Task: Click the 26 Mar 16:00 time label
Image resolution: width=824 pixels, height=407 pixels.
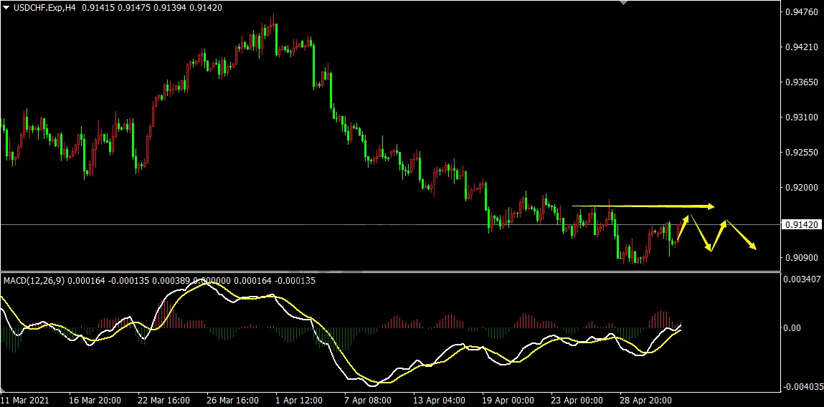Action: click(x=233, y=400)
